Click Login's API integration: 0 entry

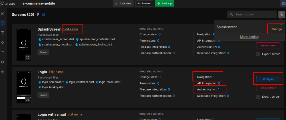pos(209,83)
